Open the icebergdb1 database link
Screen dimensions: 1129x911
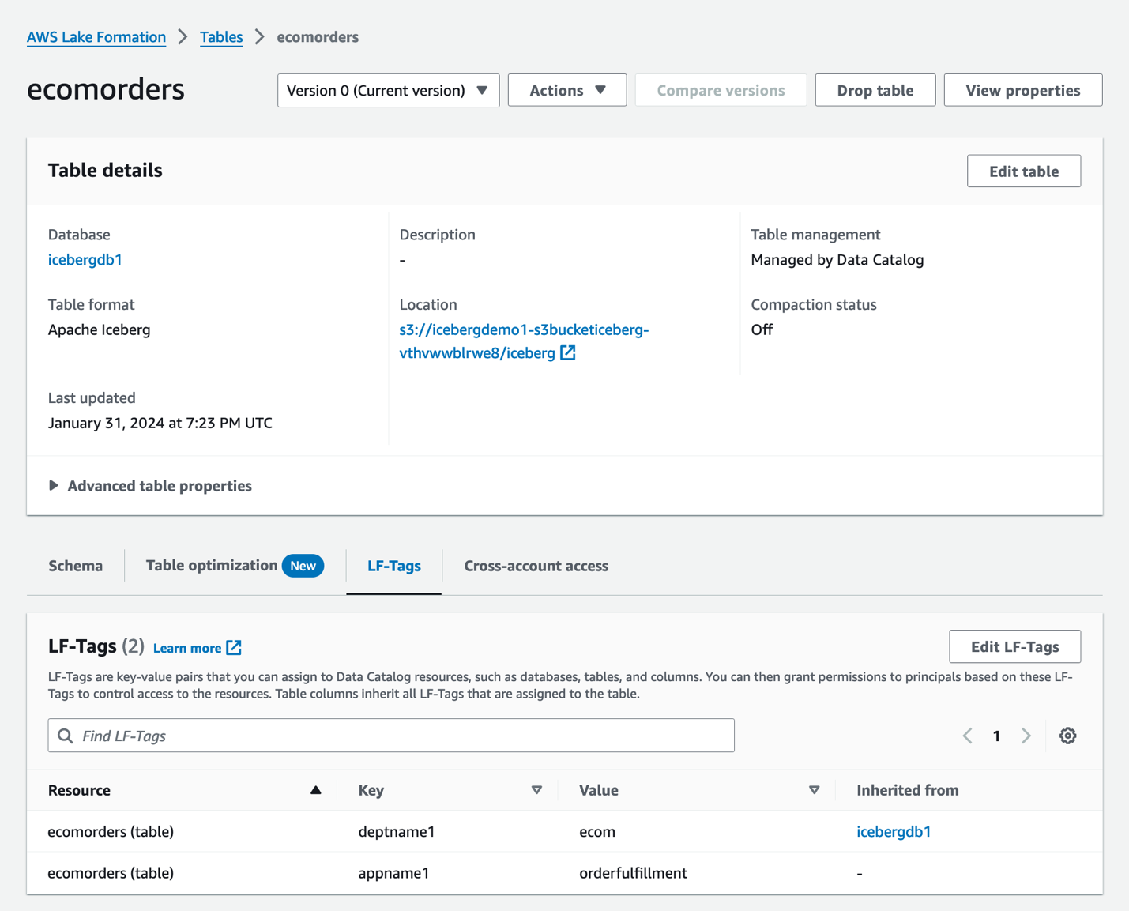[x=85, y=260]
